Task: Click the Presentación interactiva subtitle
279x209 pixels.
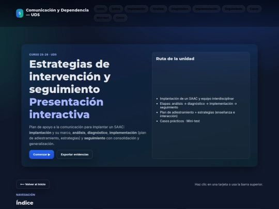Action: click(66, 108)
